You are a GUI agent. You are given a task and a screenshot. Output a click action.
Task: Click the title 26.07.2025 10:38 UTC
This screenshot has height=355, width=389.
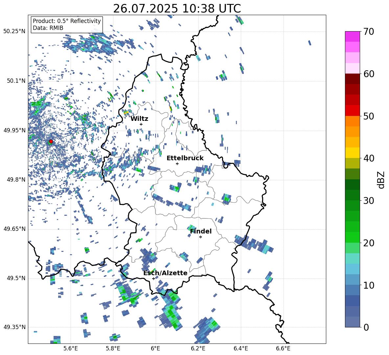177,9
